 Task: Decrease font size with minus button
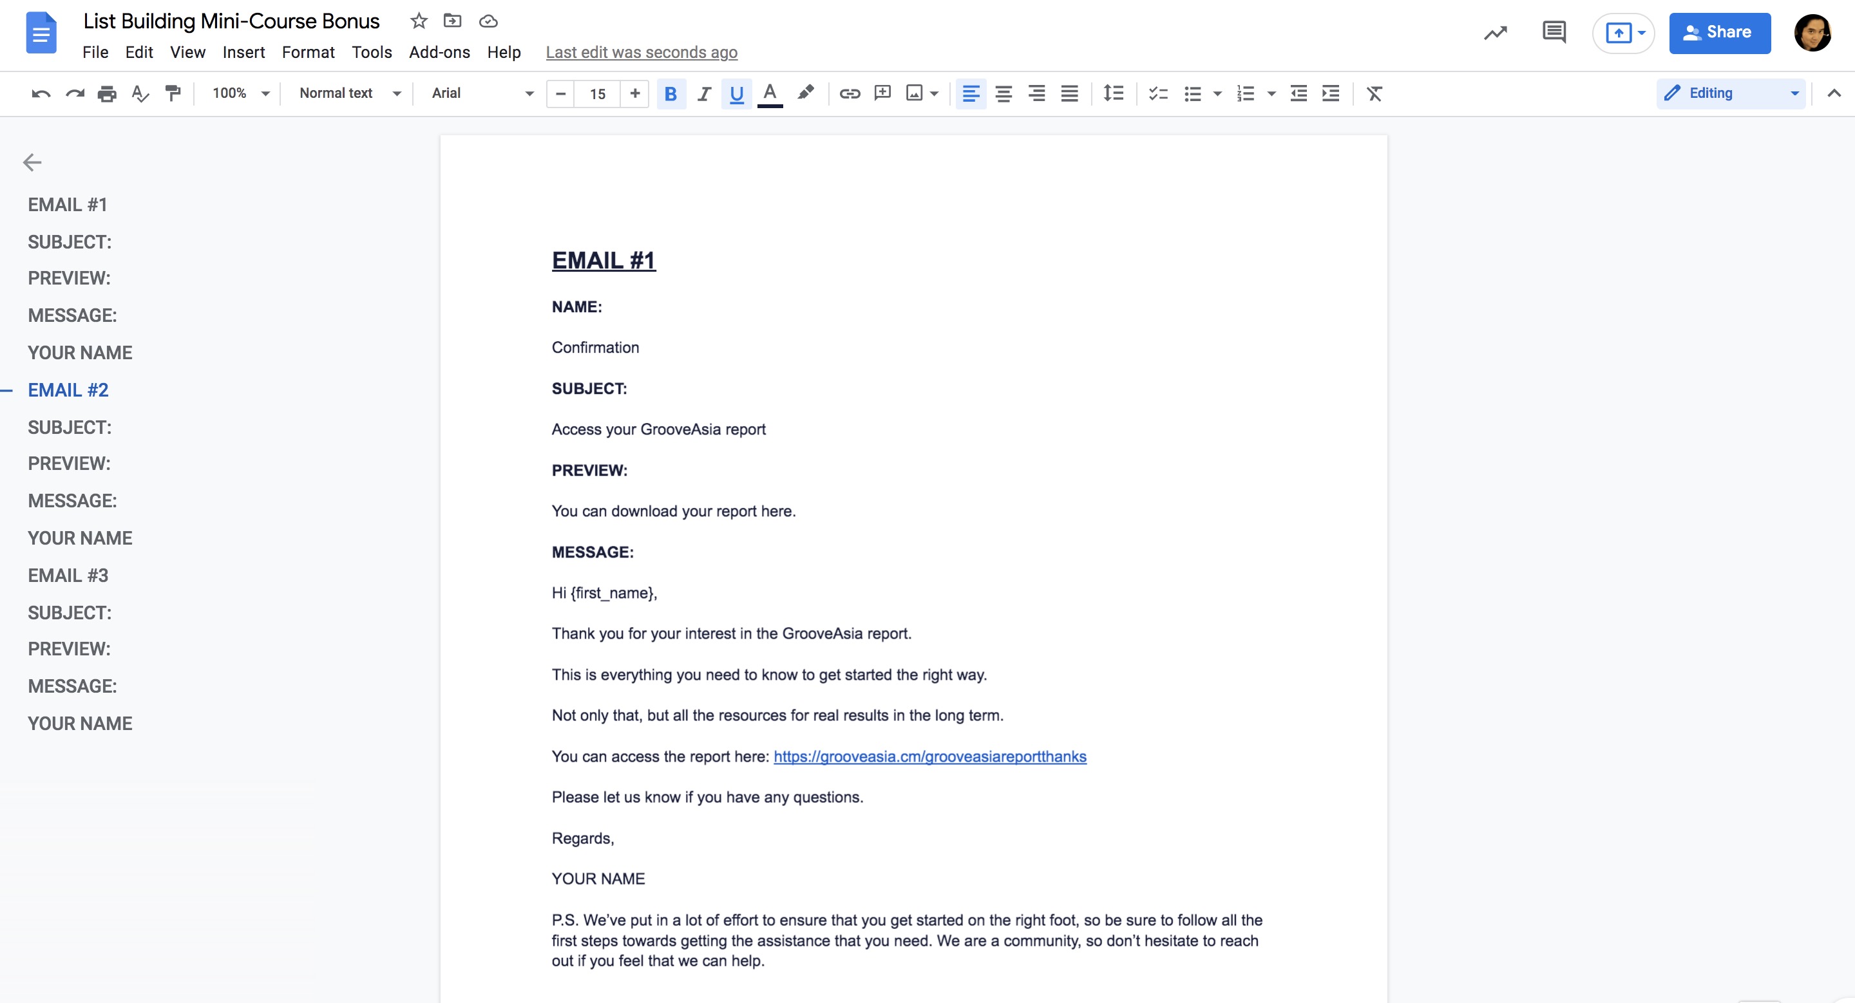pyautogui.click(x=560, y=93)
